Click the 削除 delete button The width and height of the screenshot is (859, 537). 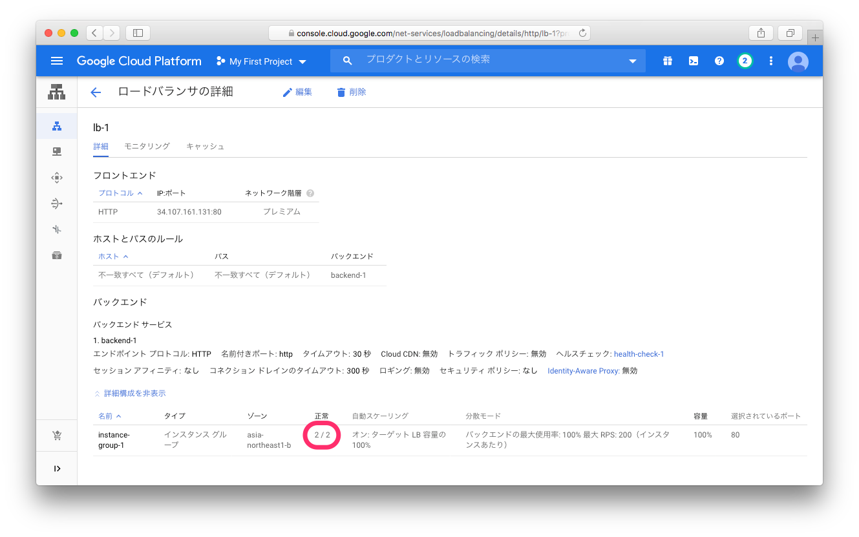point(352,92)
